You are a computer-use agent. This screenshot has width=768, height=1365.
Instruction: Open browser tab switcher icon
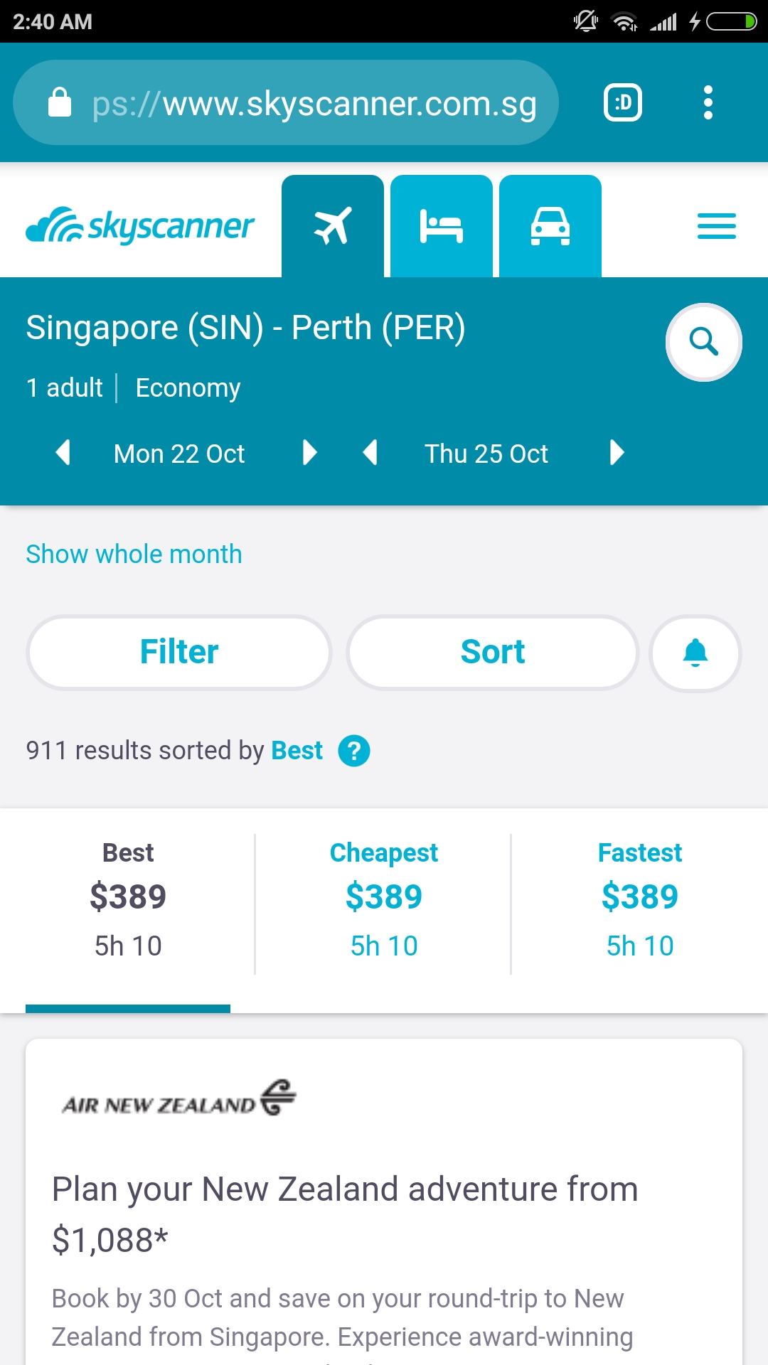pyautogui.click(x=622, y=103)
